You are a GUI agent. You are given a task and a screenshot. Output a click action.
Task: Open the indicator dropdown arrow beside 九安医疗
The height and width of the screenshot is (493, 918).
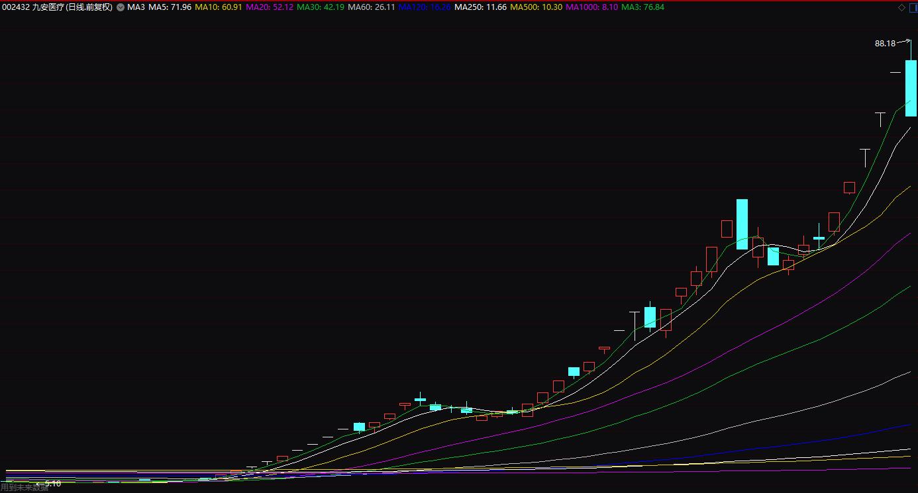point(120,7)
